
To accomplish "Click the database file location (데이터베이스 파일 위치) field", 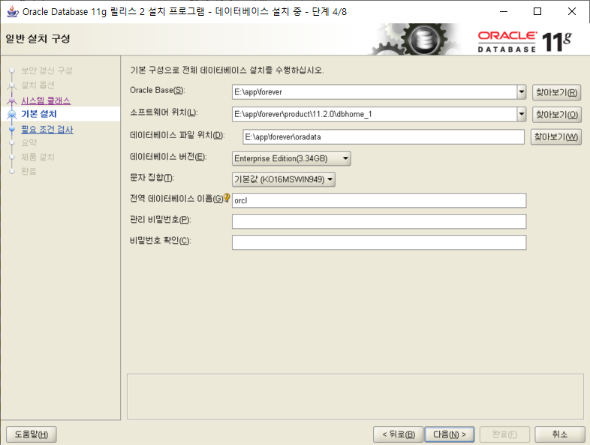I will pos(384,137).
